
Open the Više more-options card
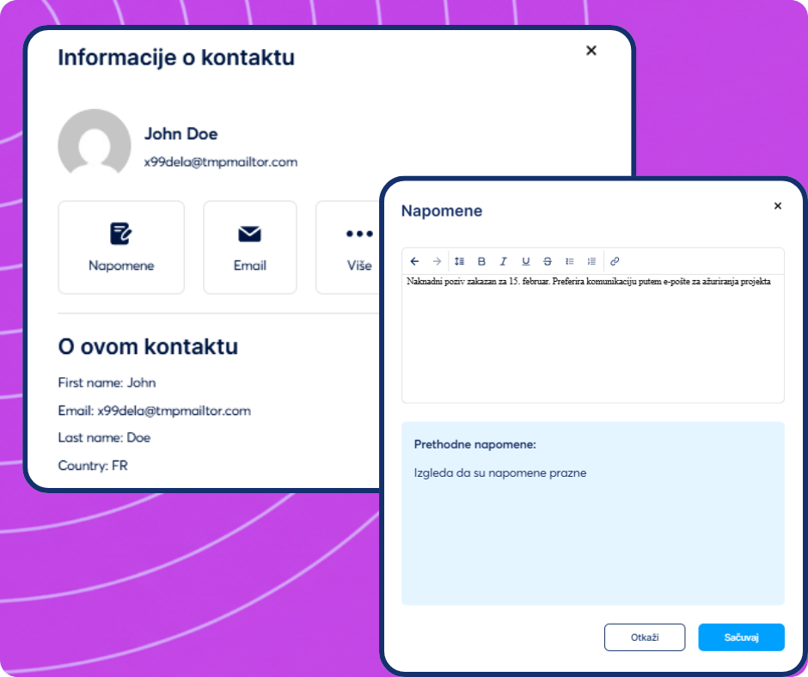point(348,247)
